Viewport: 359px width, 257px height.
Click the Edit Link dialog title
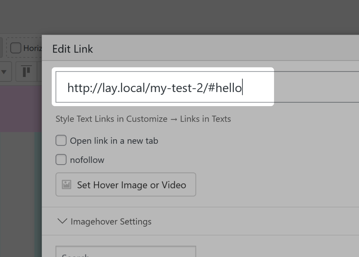coord(72,49)
